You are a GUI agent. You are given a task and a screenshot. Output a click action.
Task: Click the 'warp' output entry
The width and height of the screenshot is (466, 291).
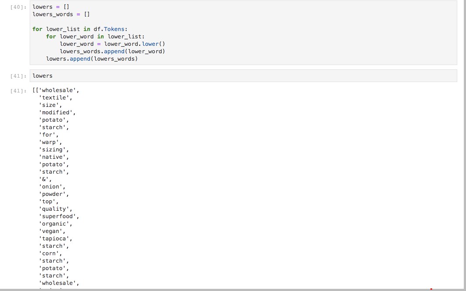click(51, 142)
